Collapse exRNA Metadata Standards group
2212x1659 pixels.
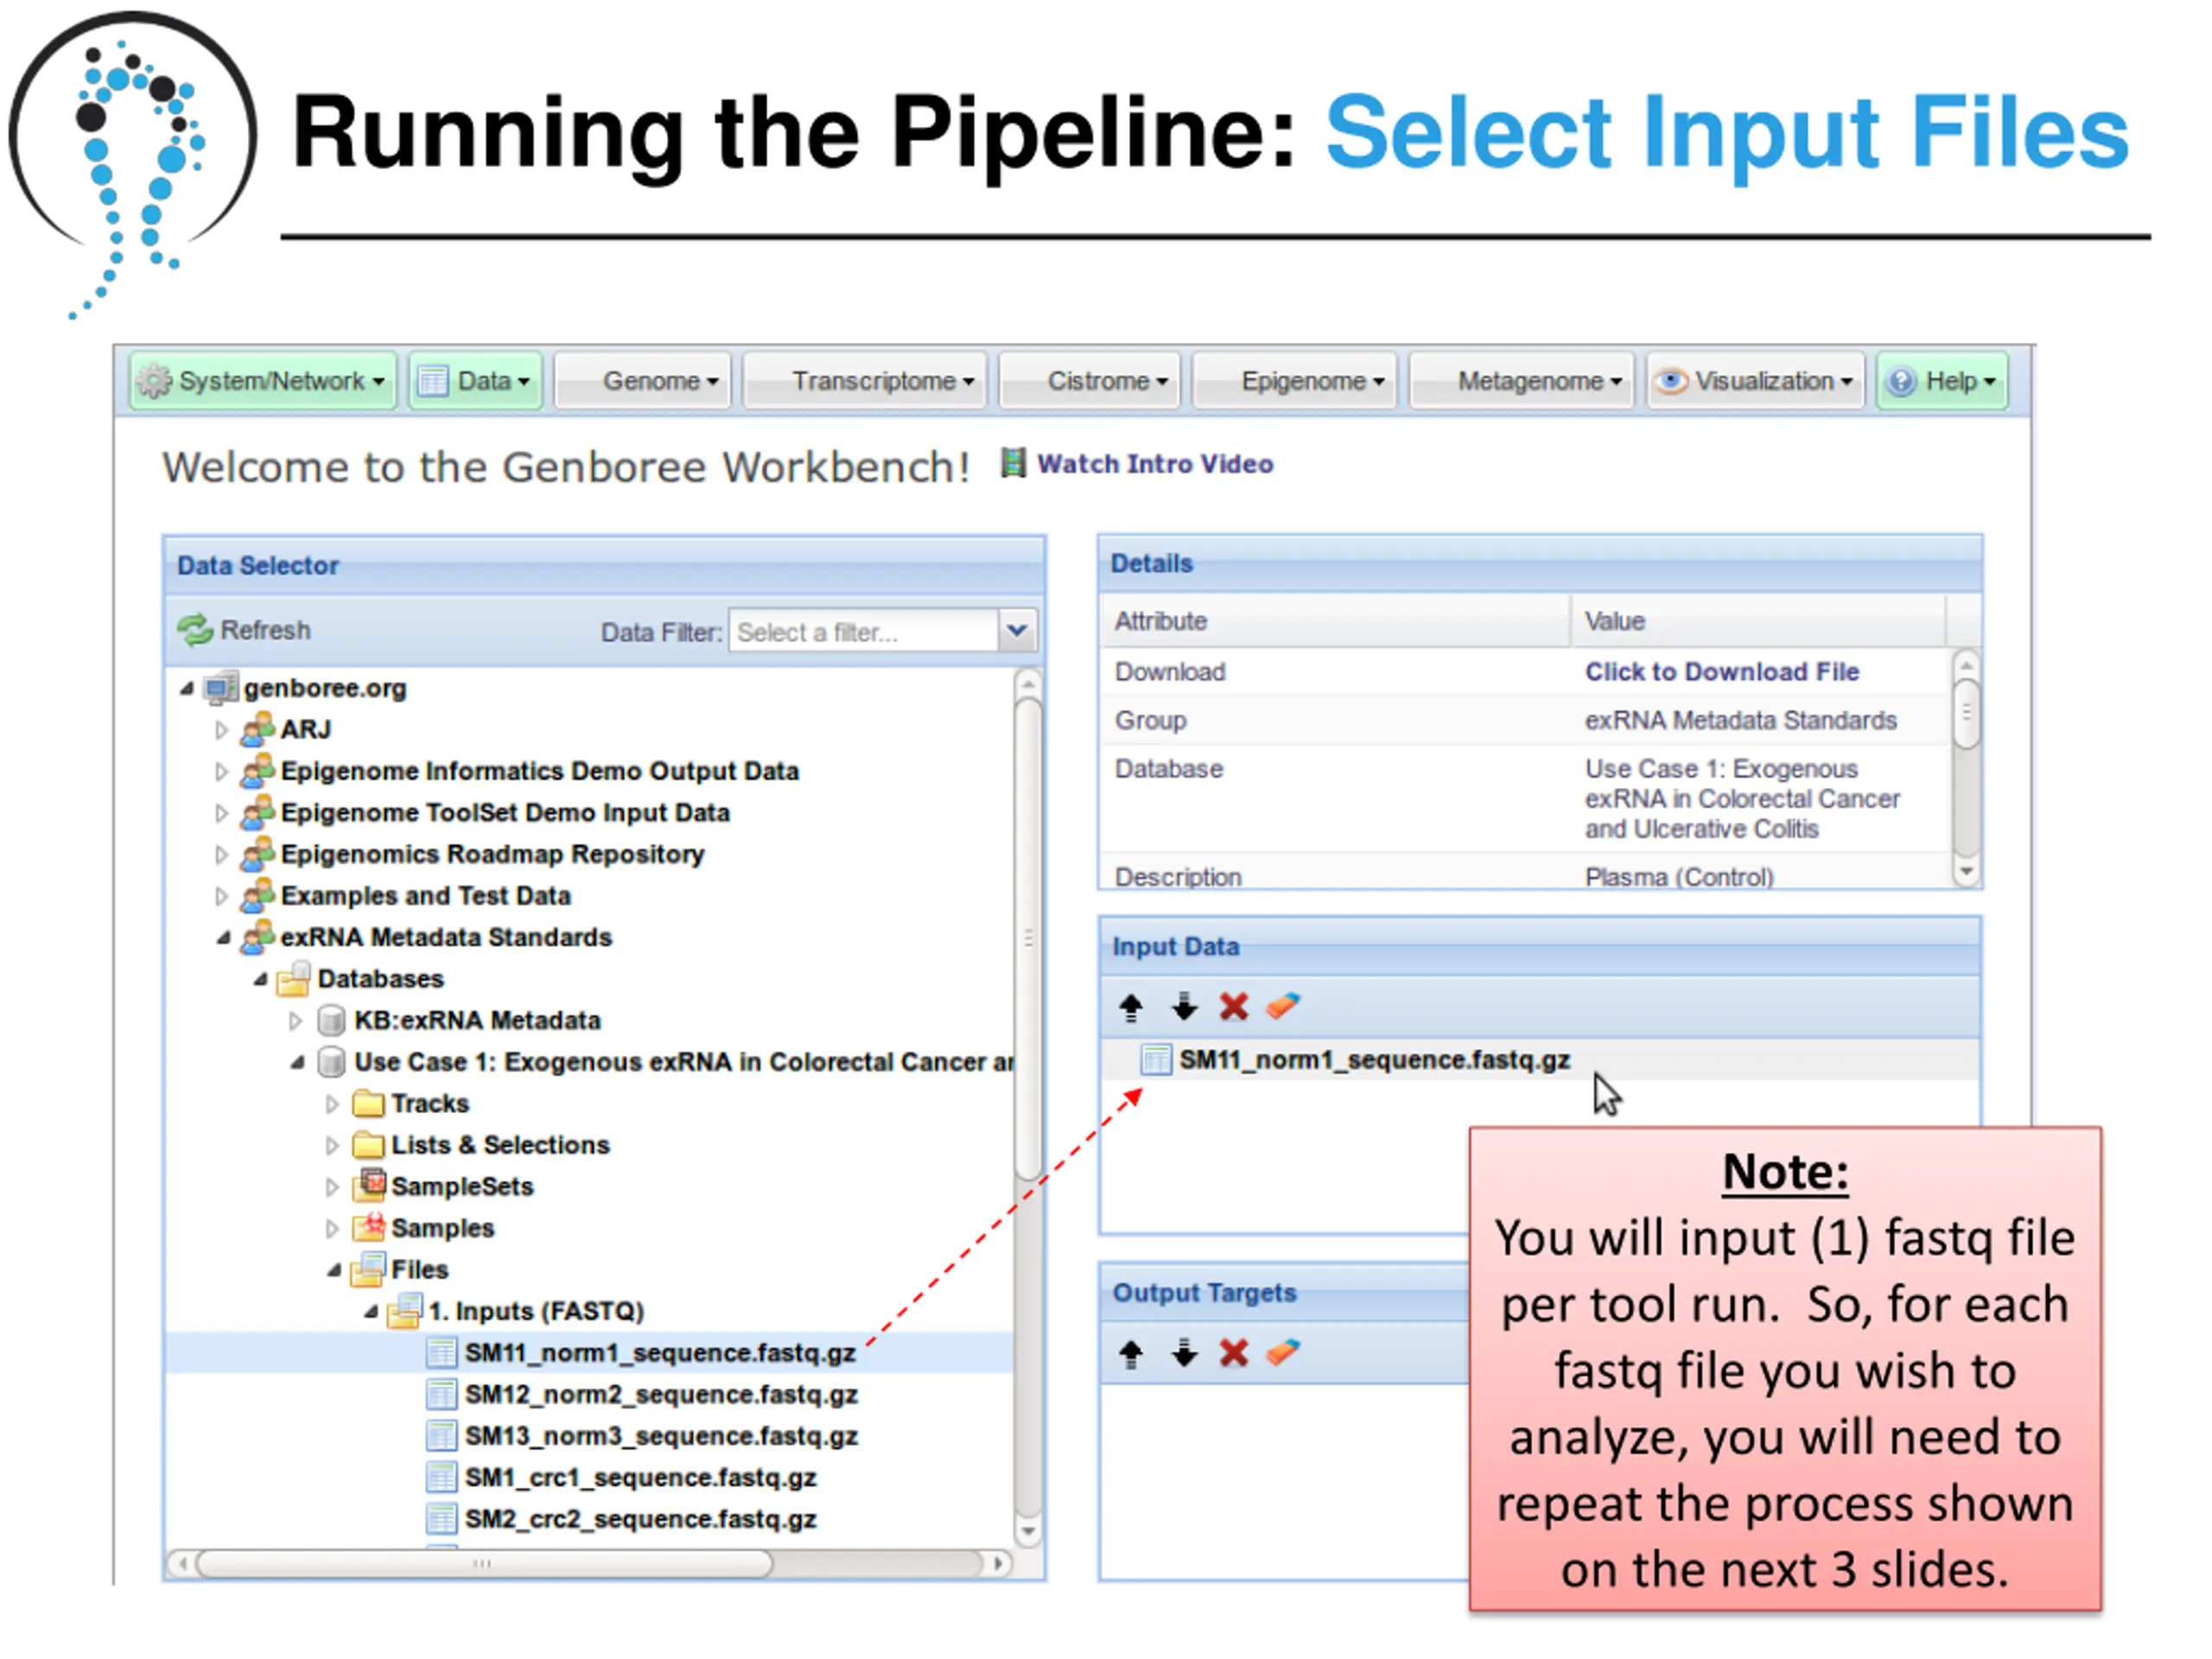click(224, 937)
